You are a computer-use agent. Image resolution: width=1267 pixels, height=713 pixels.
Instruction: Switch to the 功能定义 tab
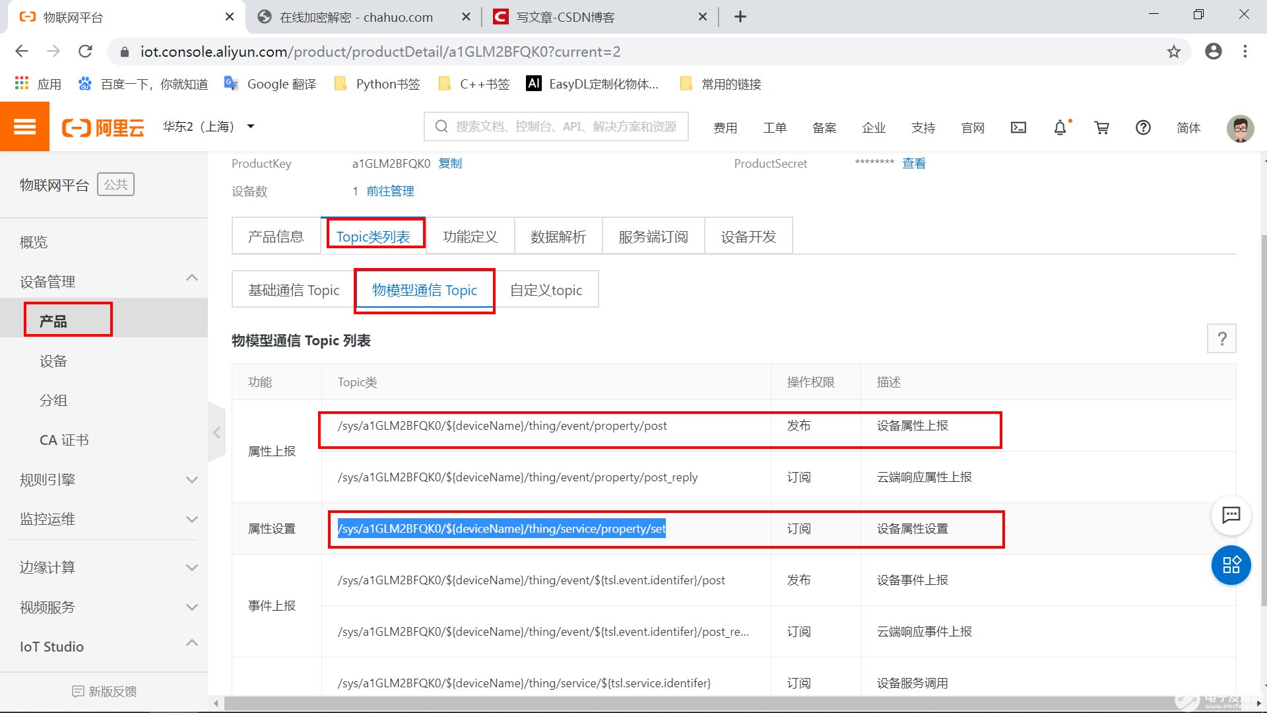(470, 236)
